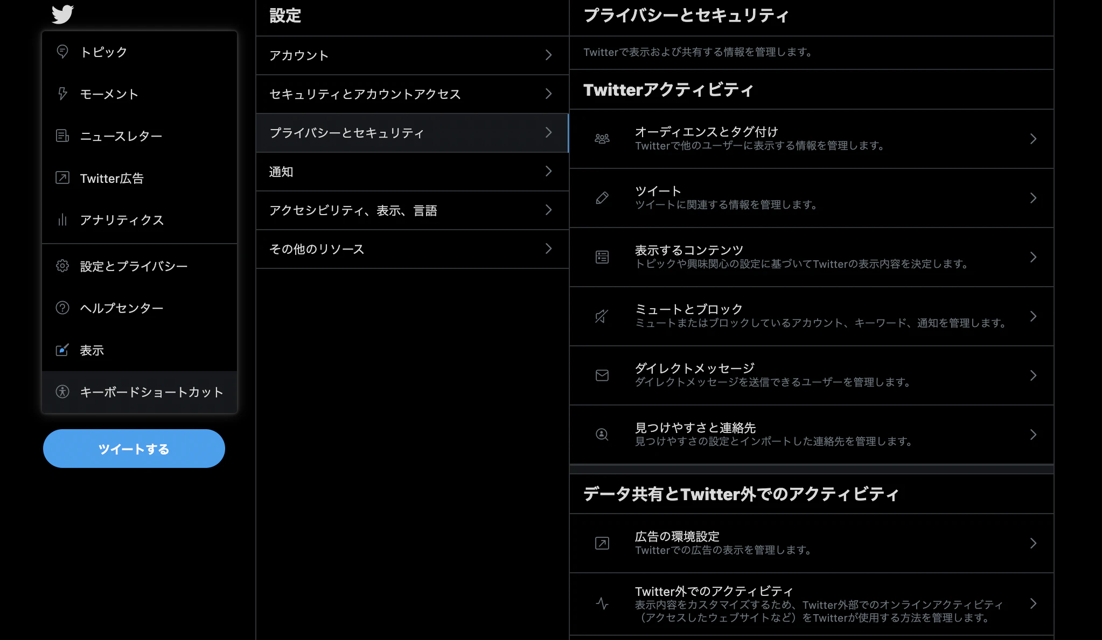
Task: Click the キーボードショートカット accessibility icon
Action: [x=62, y=392]
